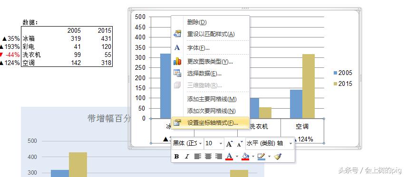
Task: Expand shape fill dropdown arrow
Action: click(253, 156)
